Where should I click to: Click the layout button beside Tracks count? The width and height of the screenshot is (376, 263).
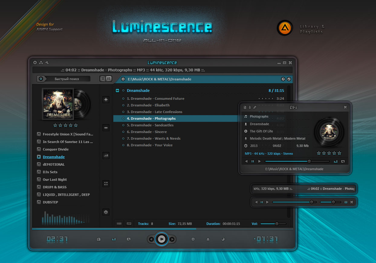point(129,224)
